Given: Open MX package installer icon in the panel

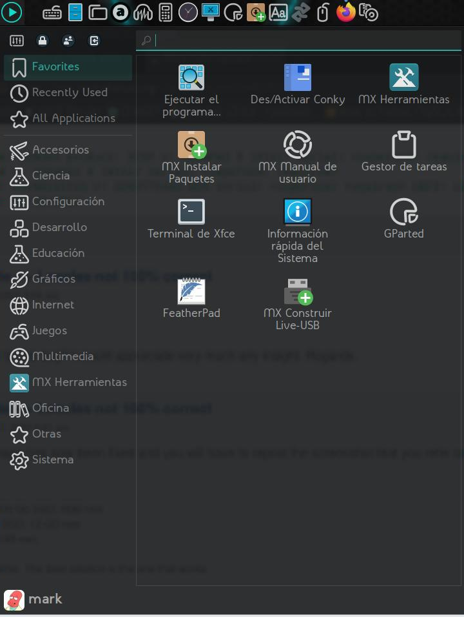Looking at the screenshot, I should 256,13.
